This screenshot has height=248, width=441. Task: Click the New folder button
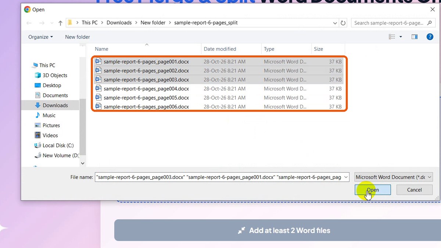[x=78, y=37]
